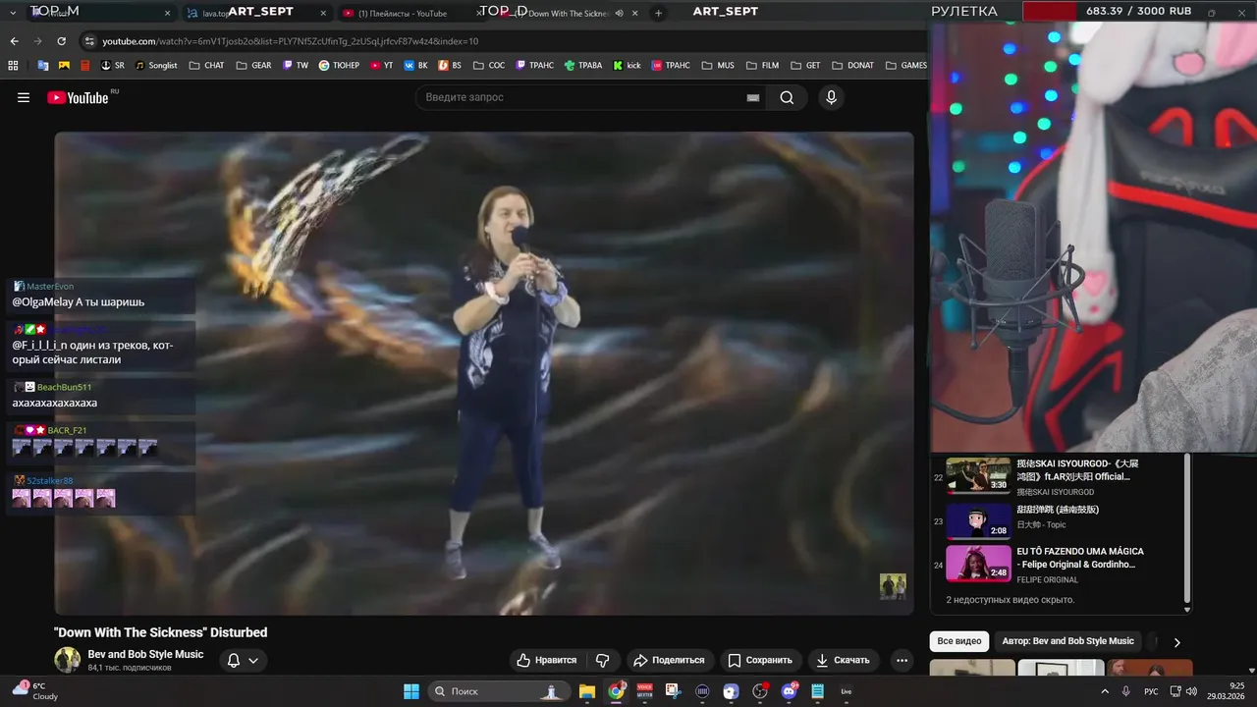
Task: Open the kick bookmark
Action: click(627, 66)
